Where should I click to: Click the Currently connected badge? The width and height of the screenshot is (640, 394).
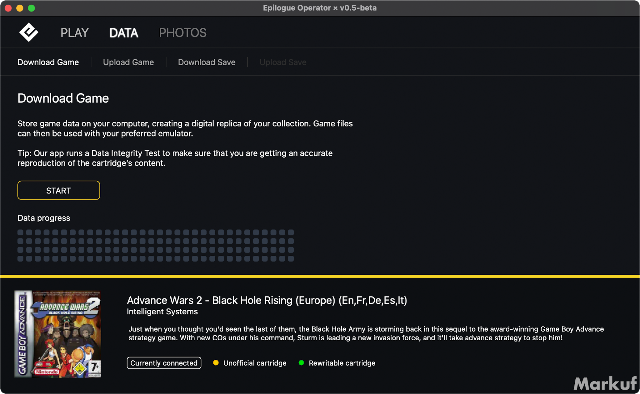click(164, 363)
